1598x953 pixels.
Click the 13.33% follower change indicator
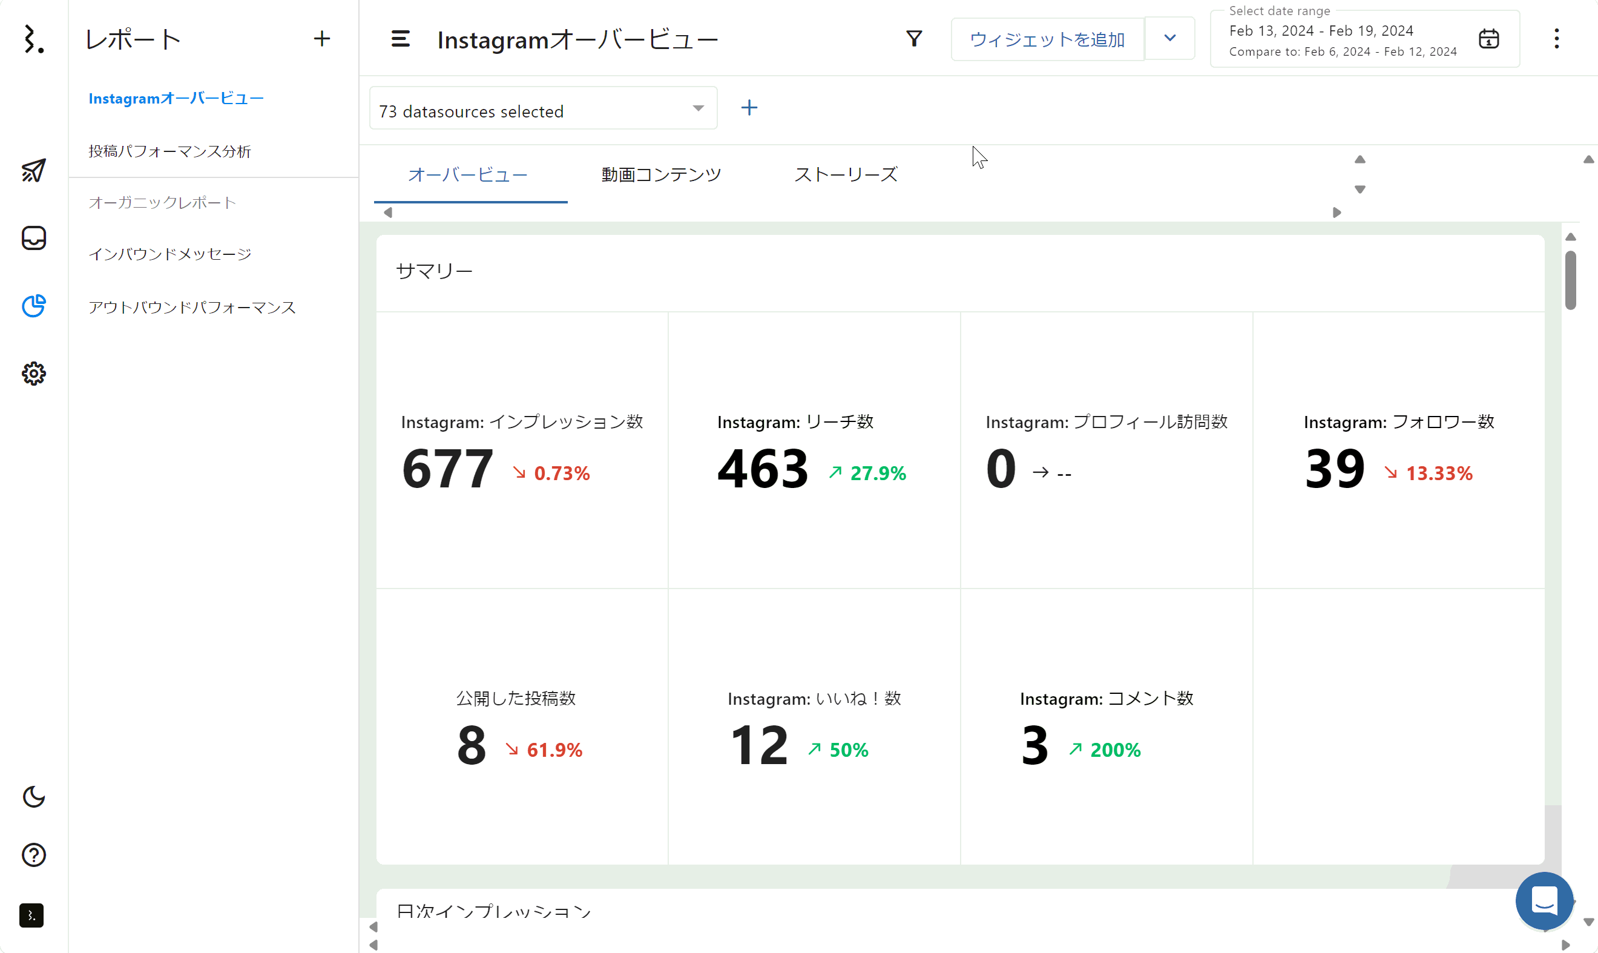(1429, 473)
